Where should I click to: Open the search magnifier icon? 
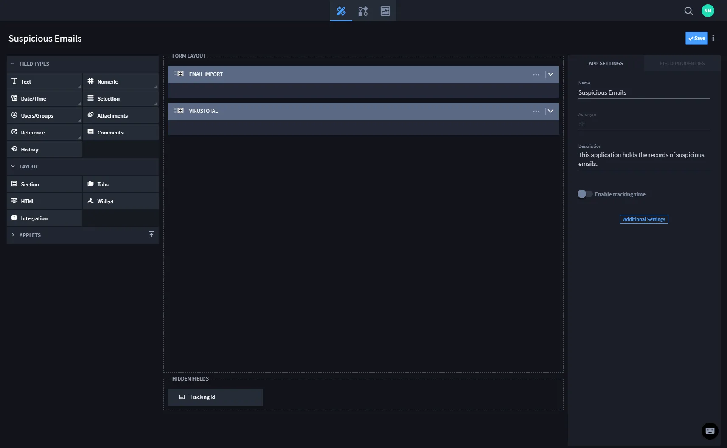(x=688, y=11)
